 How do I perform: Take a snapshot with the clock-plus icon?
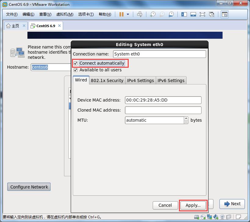152,14
